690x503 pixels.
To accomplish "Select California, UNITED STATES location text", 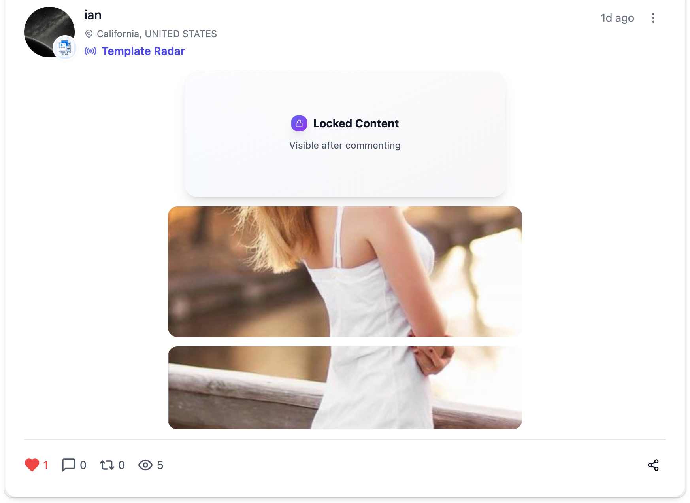I will tap(157, 34).
